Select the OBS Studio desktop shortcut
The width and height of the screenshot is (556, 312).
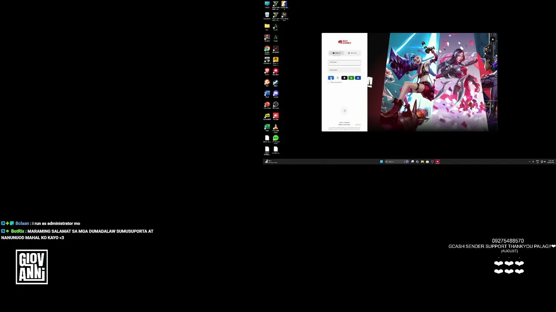[275, 105]
